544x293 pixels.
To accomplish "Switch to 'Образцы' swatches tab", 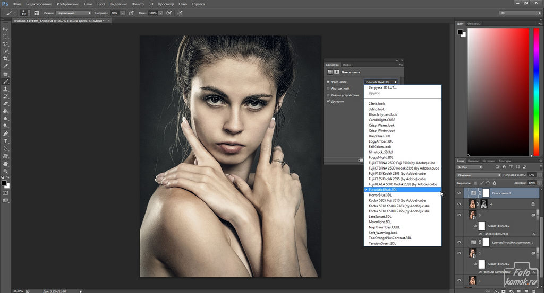I will pyautogui.click(x=474, y=24).
